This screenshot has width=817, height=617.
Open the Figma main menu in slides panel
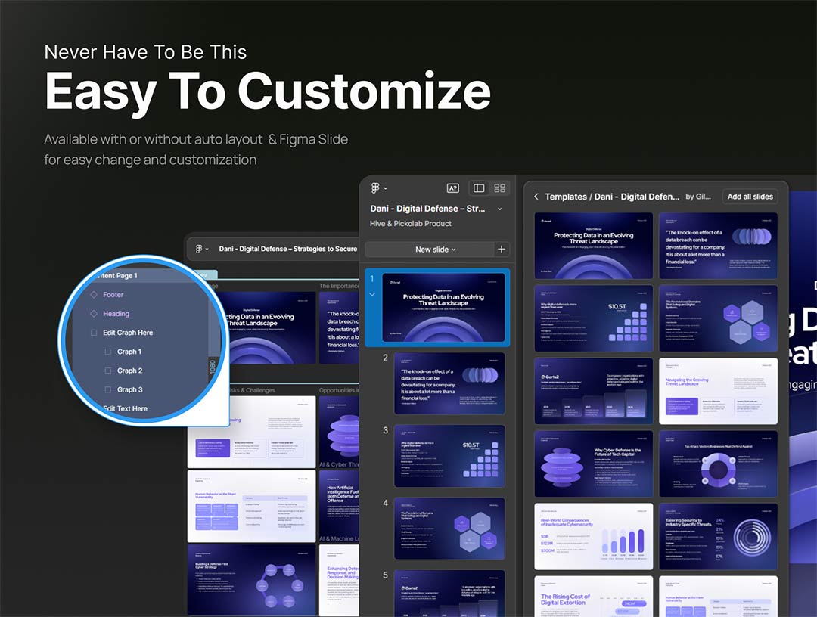378,188
